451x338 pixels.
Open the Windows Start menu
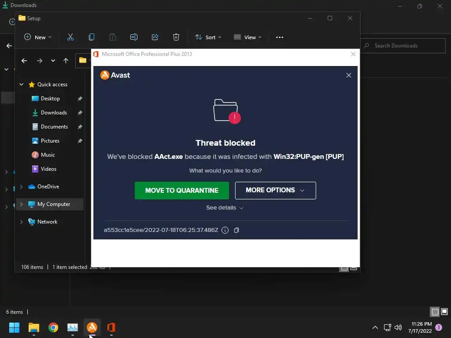click(x=14, y=327)
